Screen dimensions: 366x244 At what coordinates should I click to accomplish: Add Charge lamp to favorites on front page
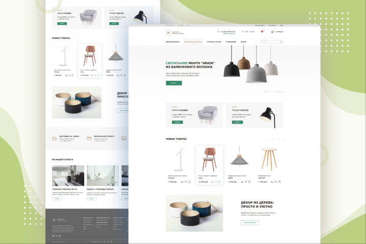[186, 182]
